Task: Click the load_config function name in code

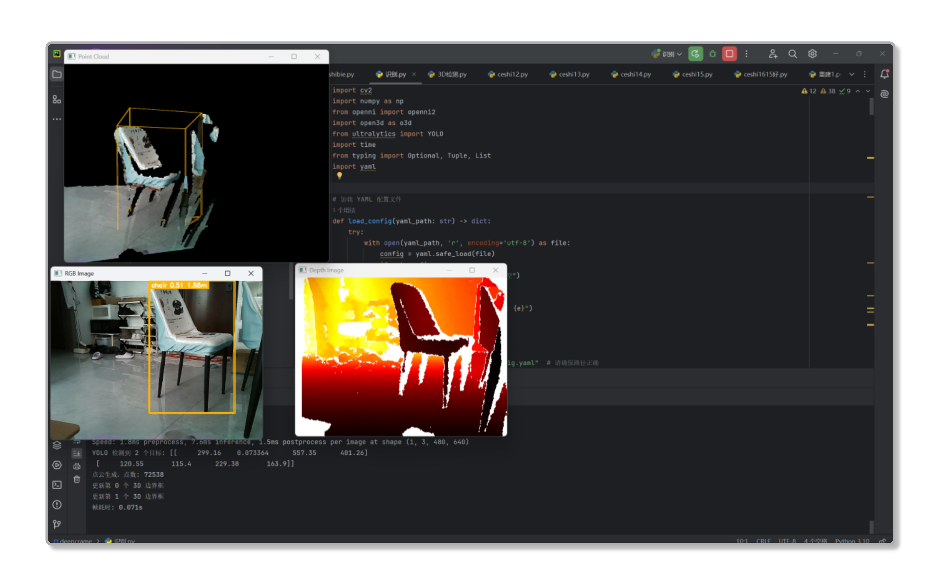Action: click(x=370, y=221)
